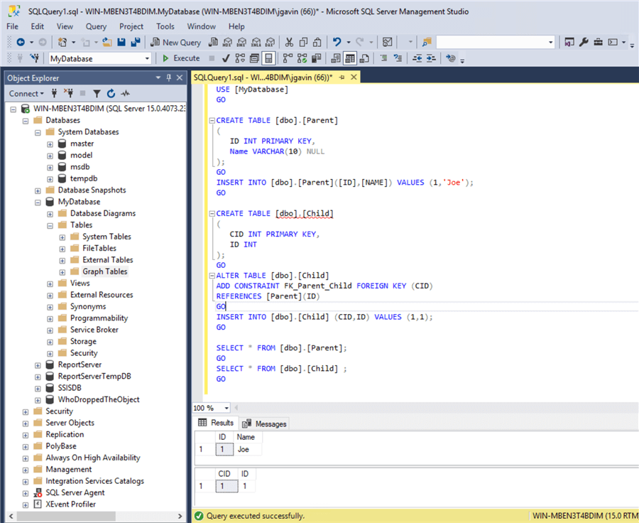This screenshot has width=639, height=523.
Task: Select the Graph Tables folder
Action: click(105, 271)
